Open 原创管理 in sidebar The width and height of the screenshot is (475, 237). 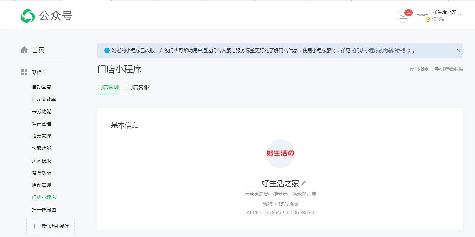(42, 185)
